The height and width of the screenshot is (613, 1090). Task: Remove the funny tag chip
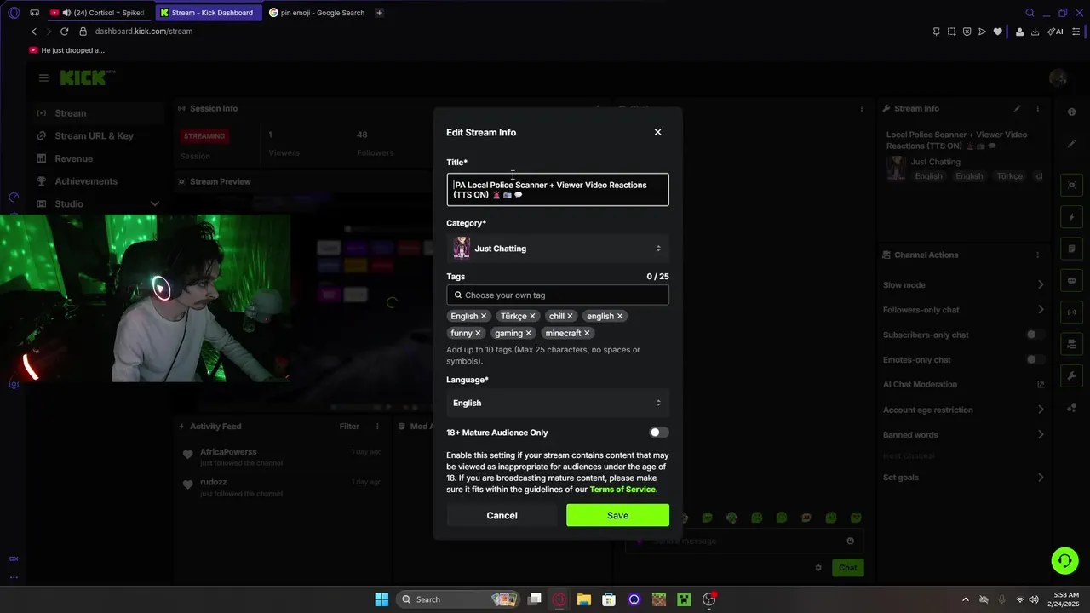pyautogui.click(x=478, y=334)
